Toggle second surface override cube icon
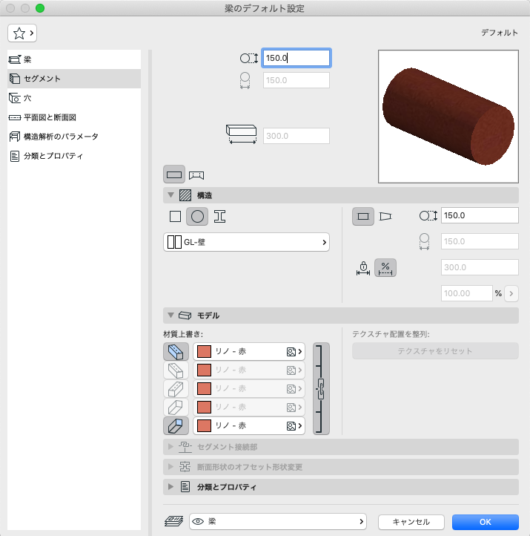Viewport: 530px width, 536px height. point(176,370)
